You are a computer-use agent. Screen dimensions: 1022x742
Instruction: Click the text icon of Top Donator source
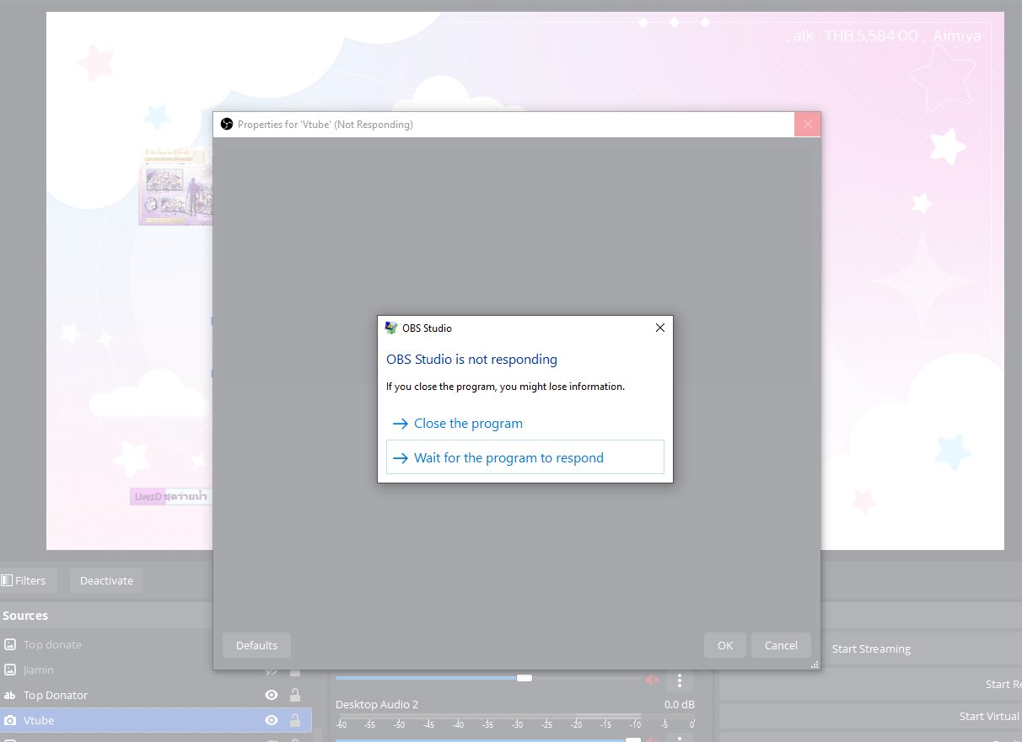pyautogui.click(x=10, y=695)
